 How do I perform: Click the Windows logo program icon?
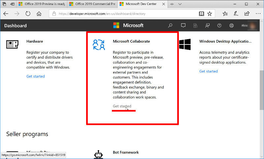coord(185,44)
